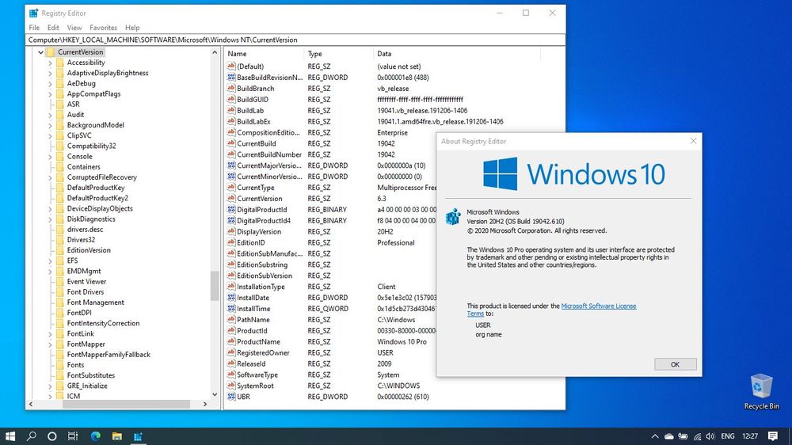Click OK in About Registry Editor

click(675, 364)
